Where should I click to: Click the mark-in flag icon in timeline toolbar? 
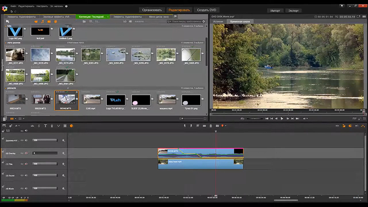[185, 126]
